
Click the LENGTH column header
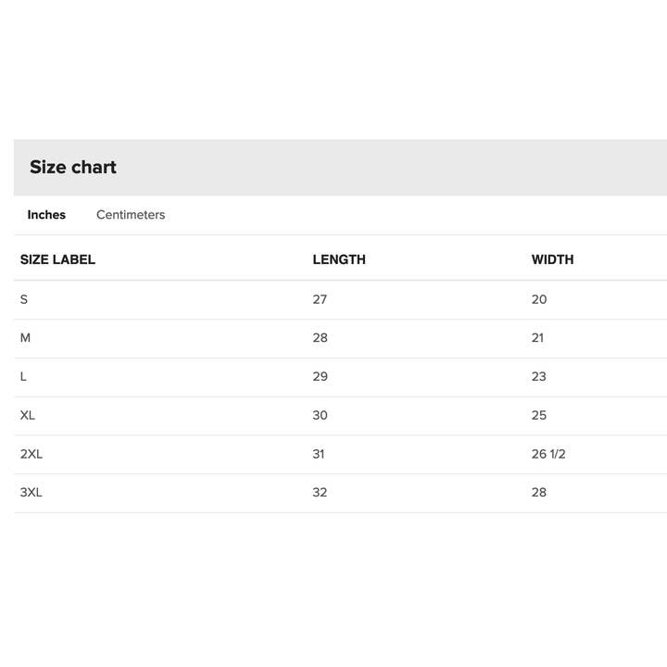pos(339,259)
